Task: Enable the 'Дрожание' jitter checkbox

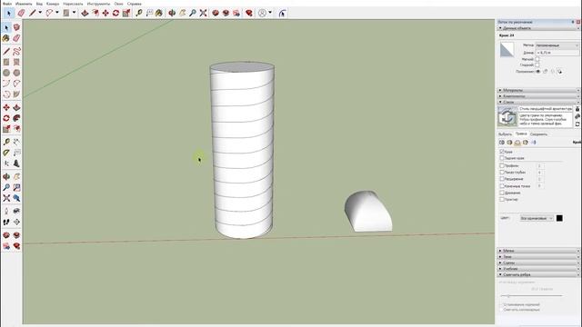Action: click(x=502, y=193)
